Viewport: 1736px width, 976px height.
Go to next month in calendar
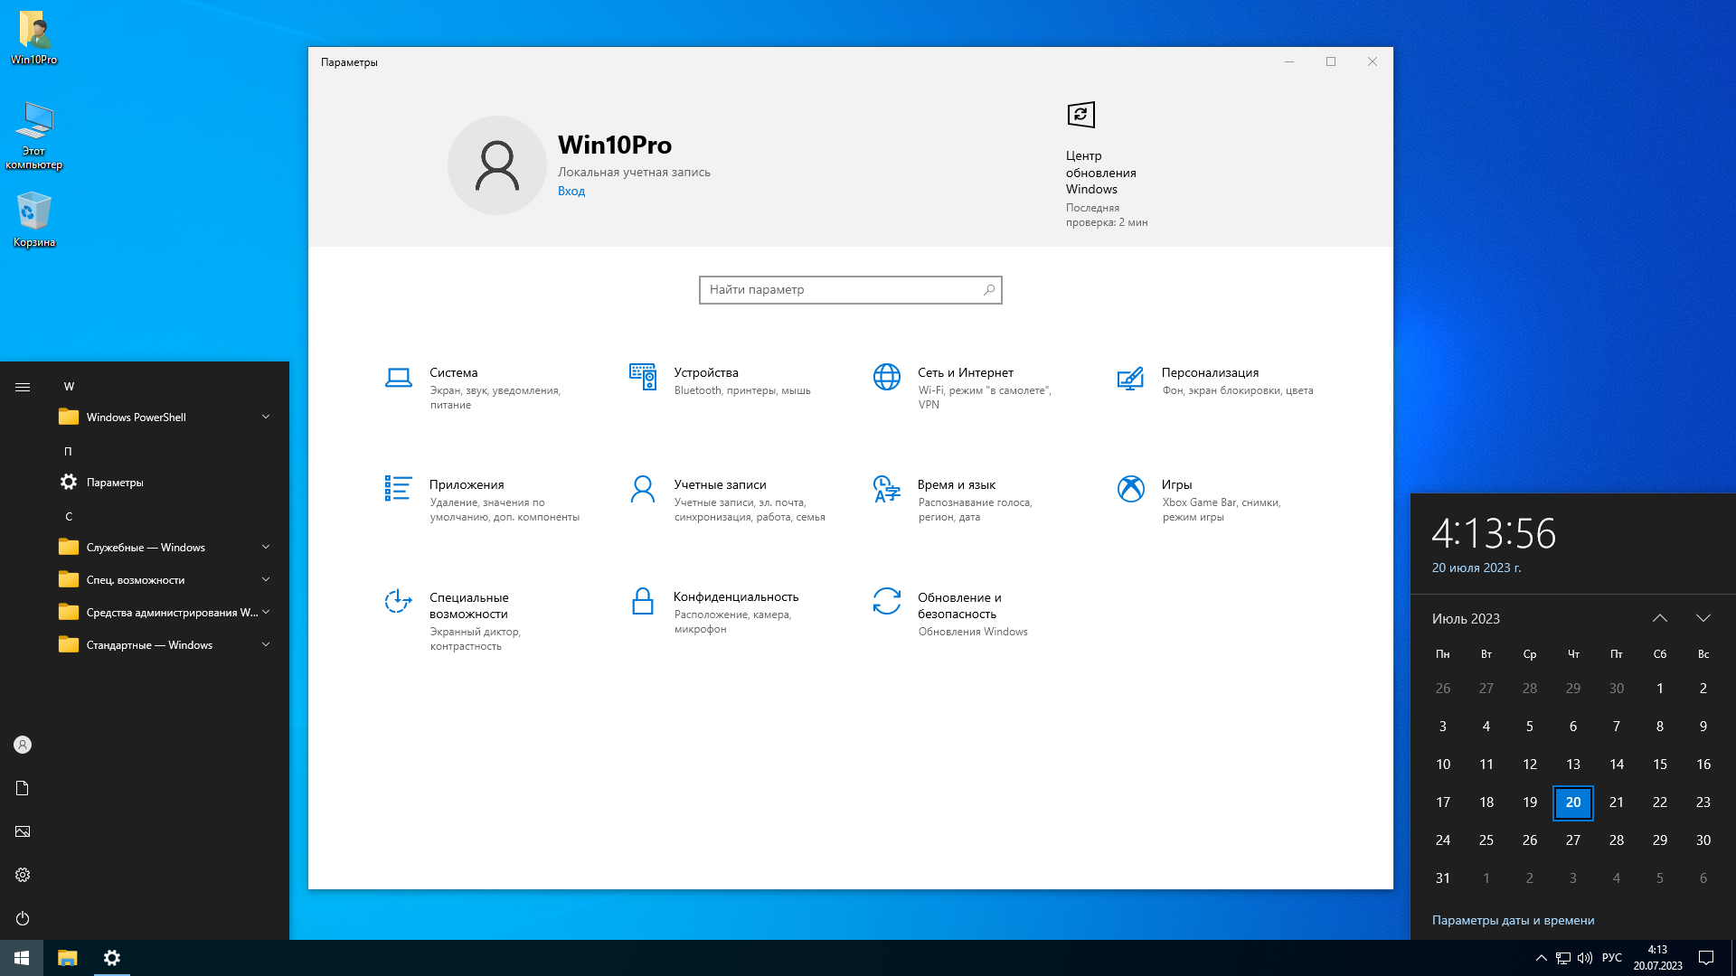tap(1703, 618)
